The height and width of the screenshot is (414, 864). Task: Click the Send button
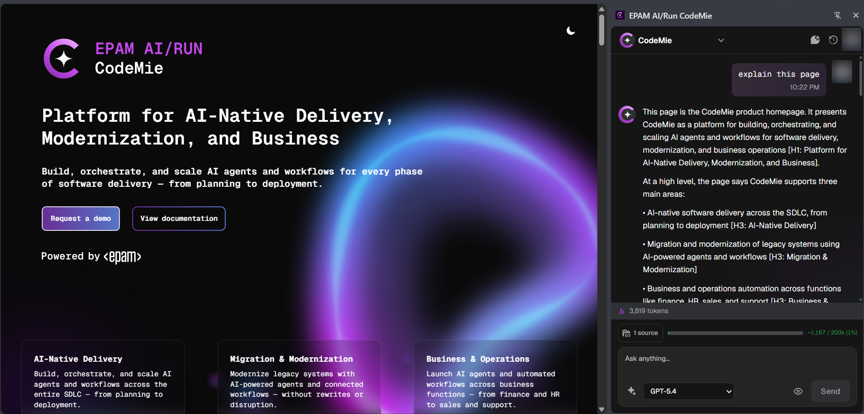(830, 391)
